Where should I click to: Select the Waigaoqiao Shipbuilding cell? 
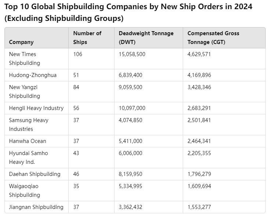24,191
